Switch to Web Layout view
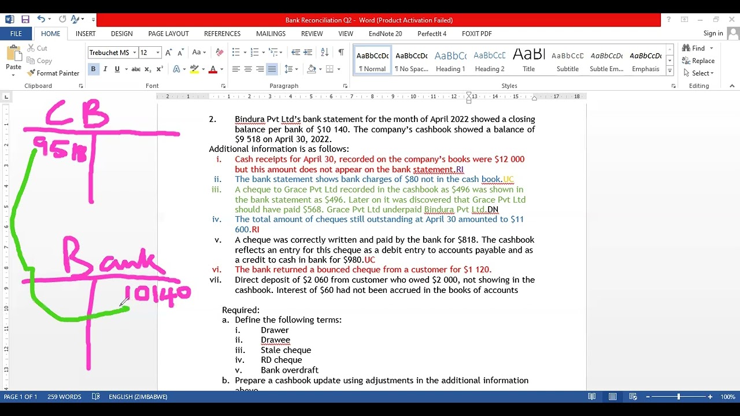The image size is (740, 416). (x=633, y=397)
